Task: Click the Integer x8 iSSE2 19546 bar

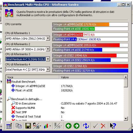Action: pos(90,55)
